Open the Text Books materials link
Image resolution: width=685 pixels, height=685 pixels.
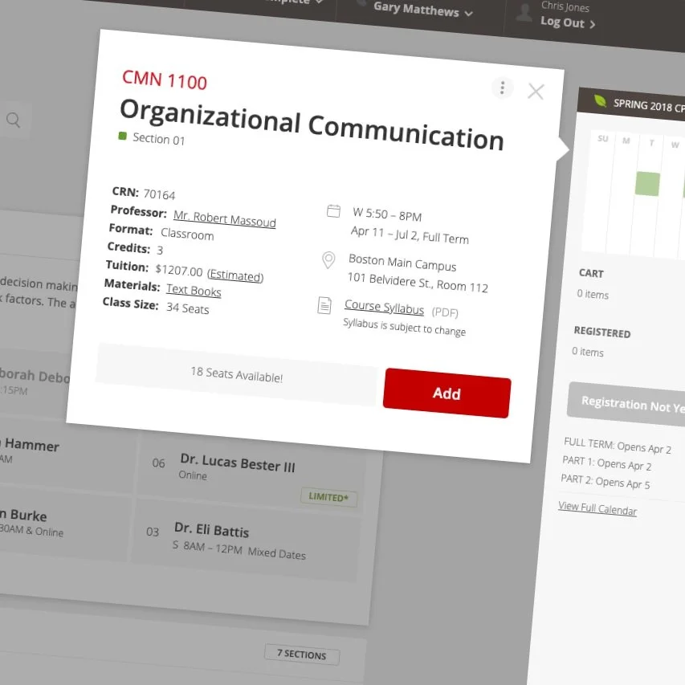tap(194, 290)
